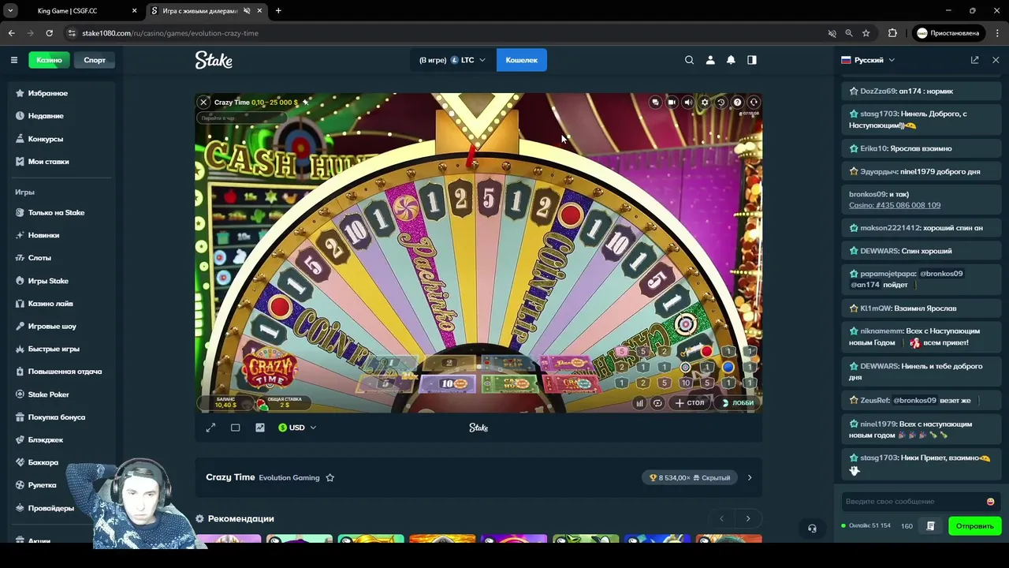The image size is (1009, 568).
Task: Open the live support headset button
Action: pyautogui.click(x=812, y=529)
